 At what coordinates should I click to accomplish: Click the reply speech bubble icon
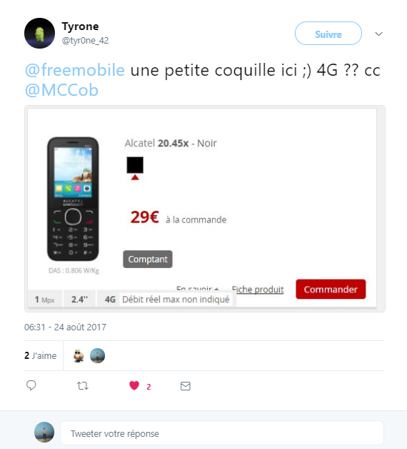[31, 385]
